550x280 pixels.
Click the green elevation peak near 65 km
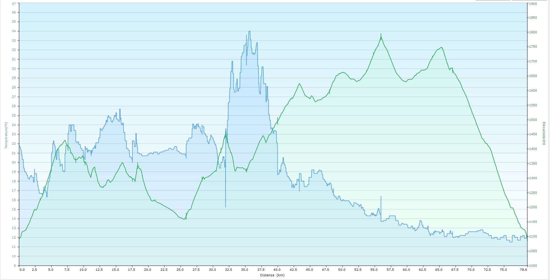441,47
